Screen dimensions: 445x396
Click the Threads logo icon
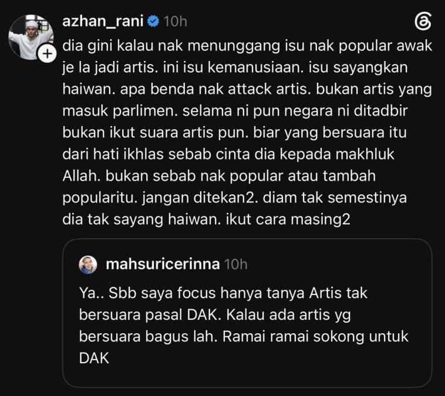[x=423, y=21]
